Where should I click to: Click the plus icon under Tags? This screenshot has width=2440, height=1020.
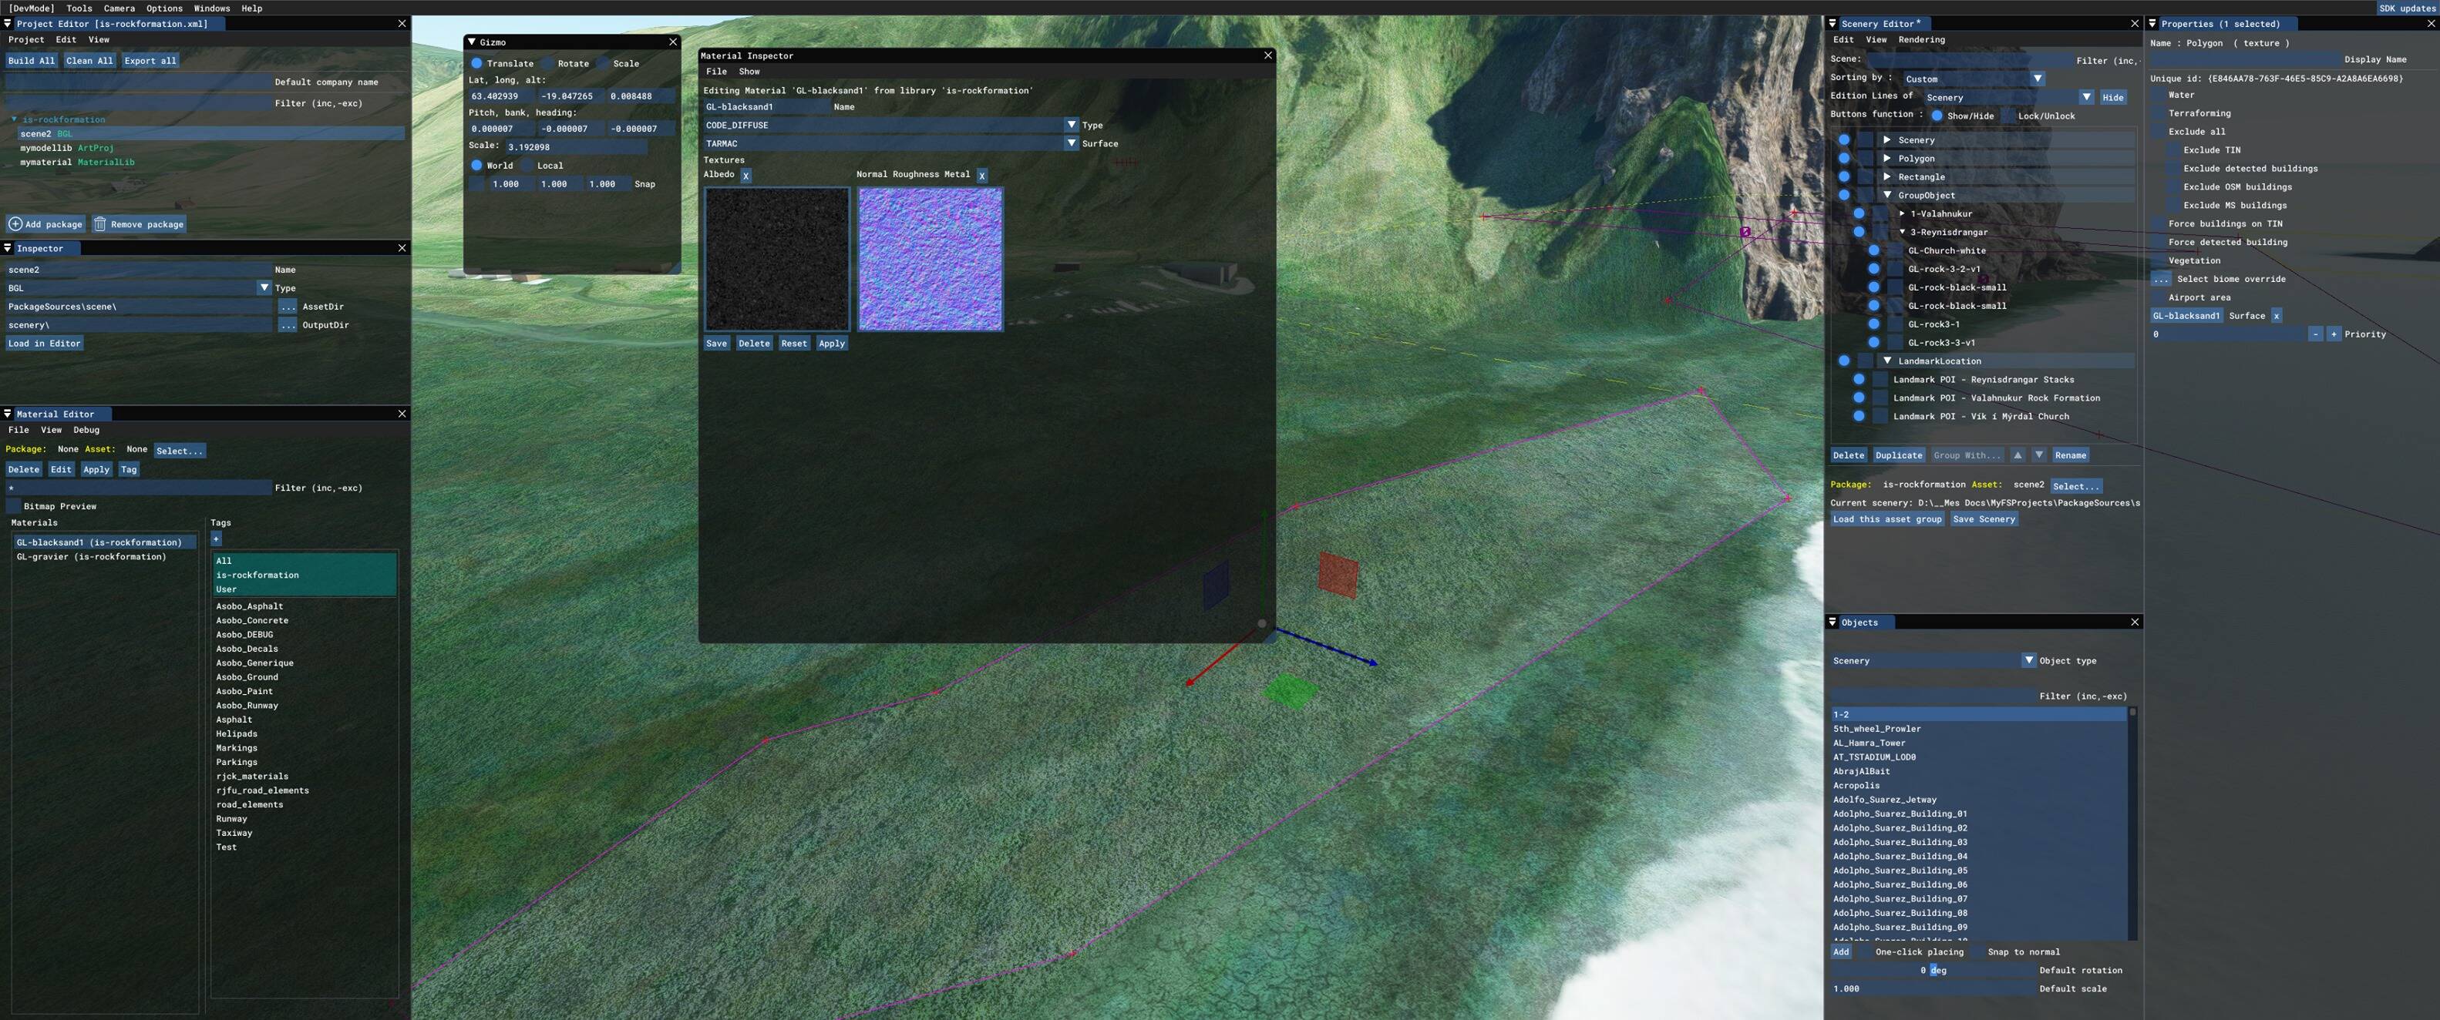pos(216,539)
